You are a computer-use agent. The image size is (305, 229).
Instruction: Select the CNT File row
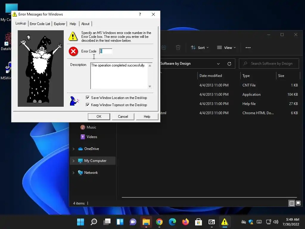230,85
